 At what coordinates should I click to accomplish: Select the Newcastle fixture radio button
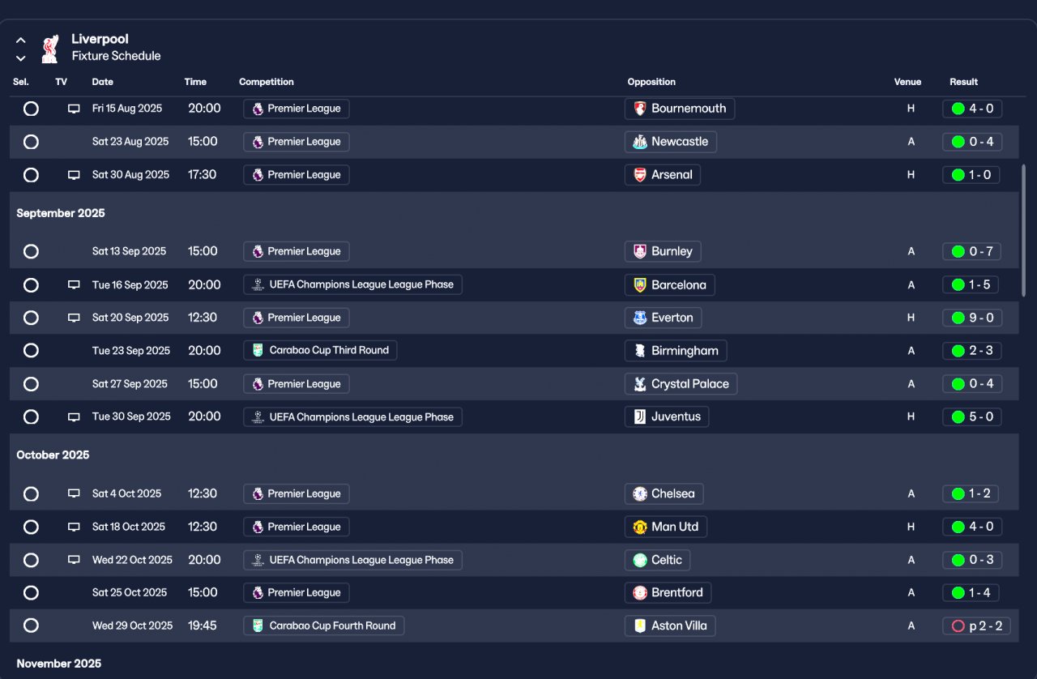[x=31, y=142]
